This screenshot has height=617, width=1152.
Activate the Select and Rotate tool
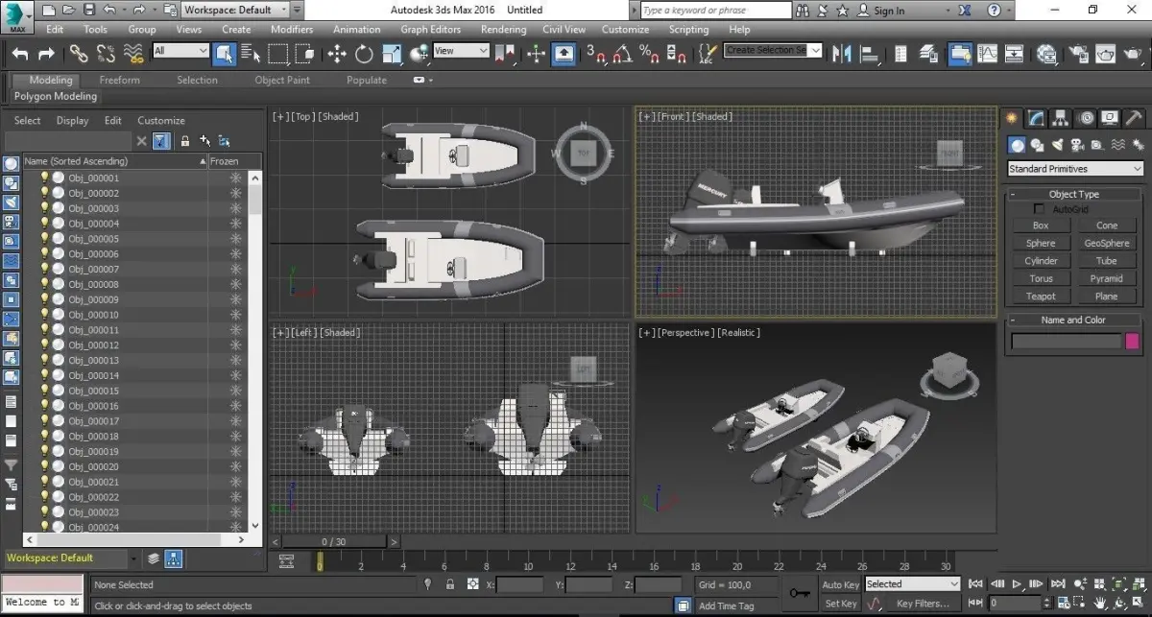pyautogui.click(x=365, y=54)
